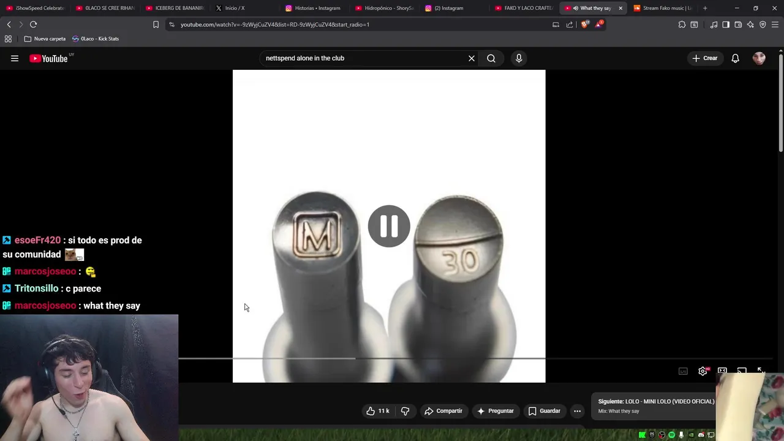This screenshot has width=784, height=441.
Task: Switch to the Inicio / X tab
Action: point(245,8)
